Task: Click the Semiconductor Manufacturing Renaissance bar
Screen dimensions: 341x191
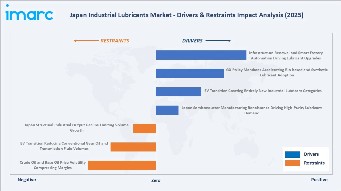Action: pyautogui.click(x=167, y=110)
